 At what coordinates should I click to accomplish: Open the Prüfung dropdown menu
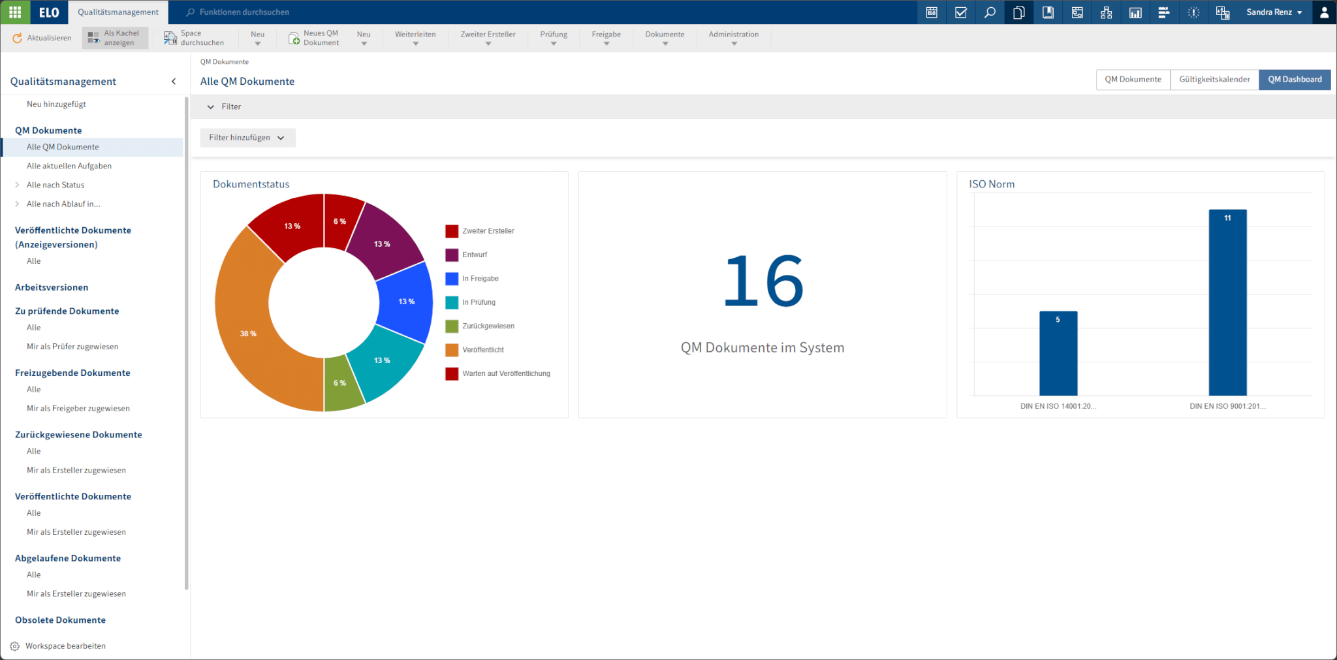pyautogui.click(x=553, y=38)
